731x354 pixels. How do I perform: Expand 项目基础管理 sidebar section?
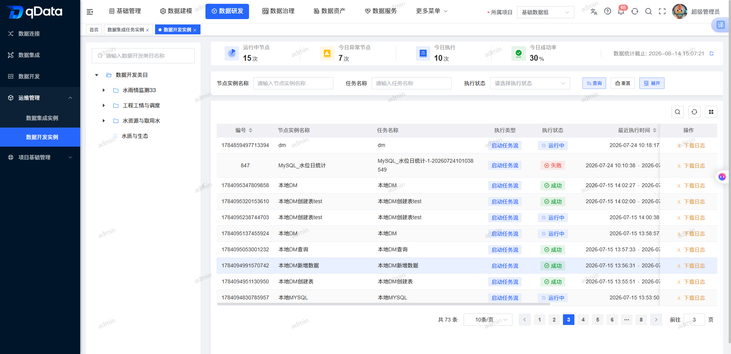click(x=40, y=157)
